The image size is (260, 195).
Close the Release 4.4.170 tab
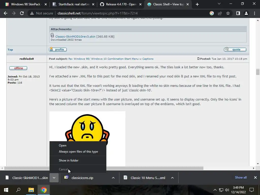(x=140, y=5)
